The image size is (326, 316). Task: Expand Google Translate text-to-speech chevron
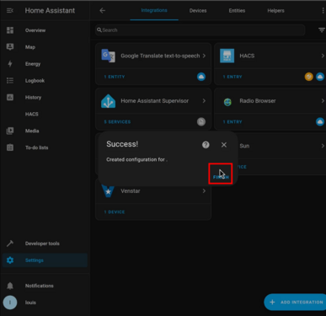(x=204, y=56)
